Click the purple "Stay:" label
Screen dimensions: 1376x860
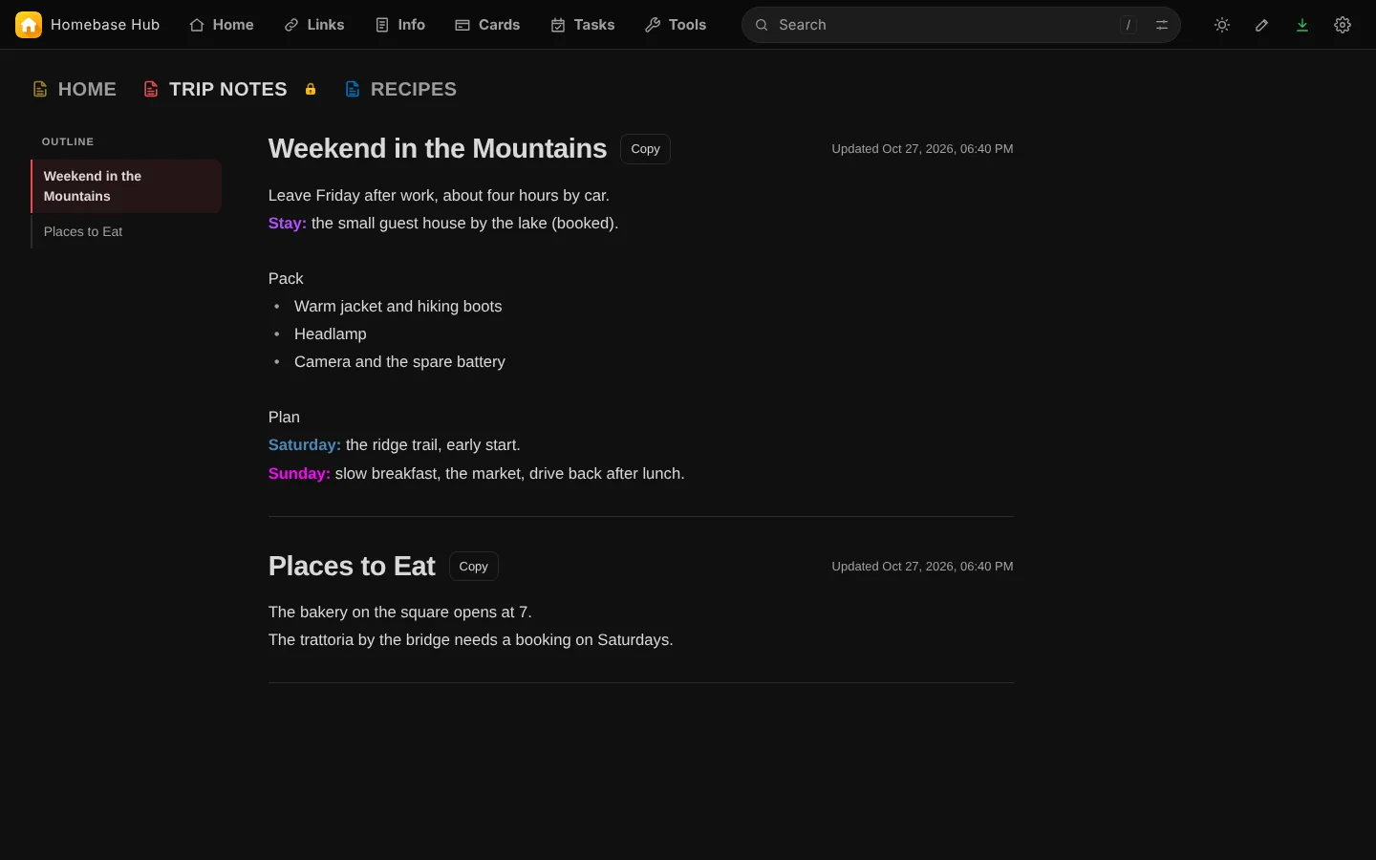pyautogui.click(x=288, y=224)
